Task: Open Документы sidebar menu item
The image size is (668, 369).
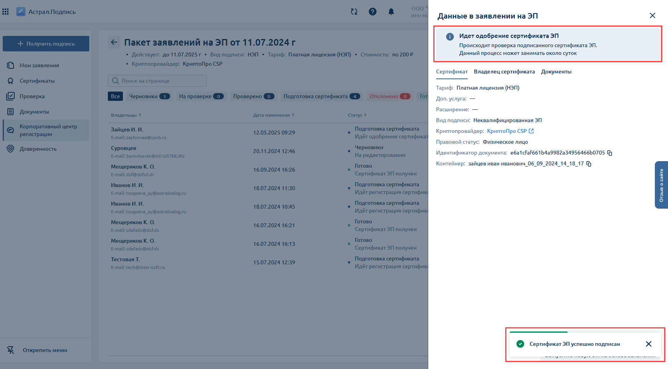Action: (x=34, y=112)
